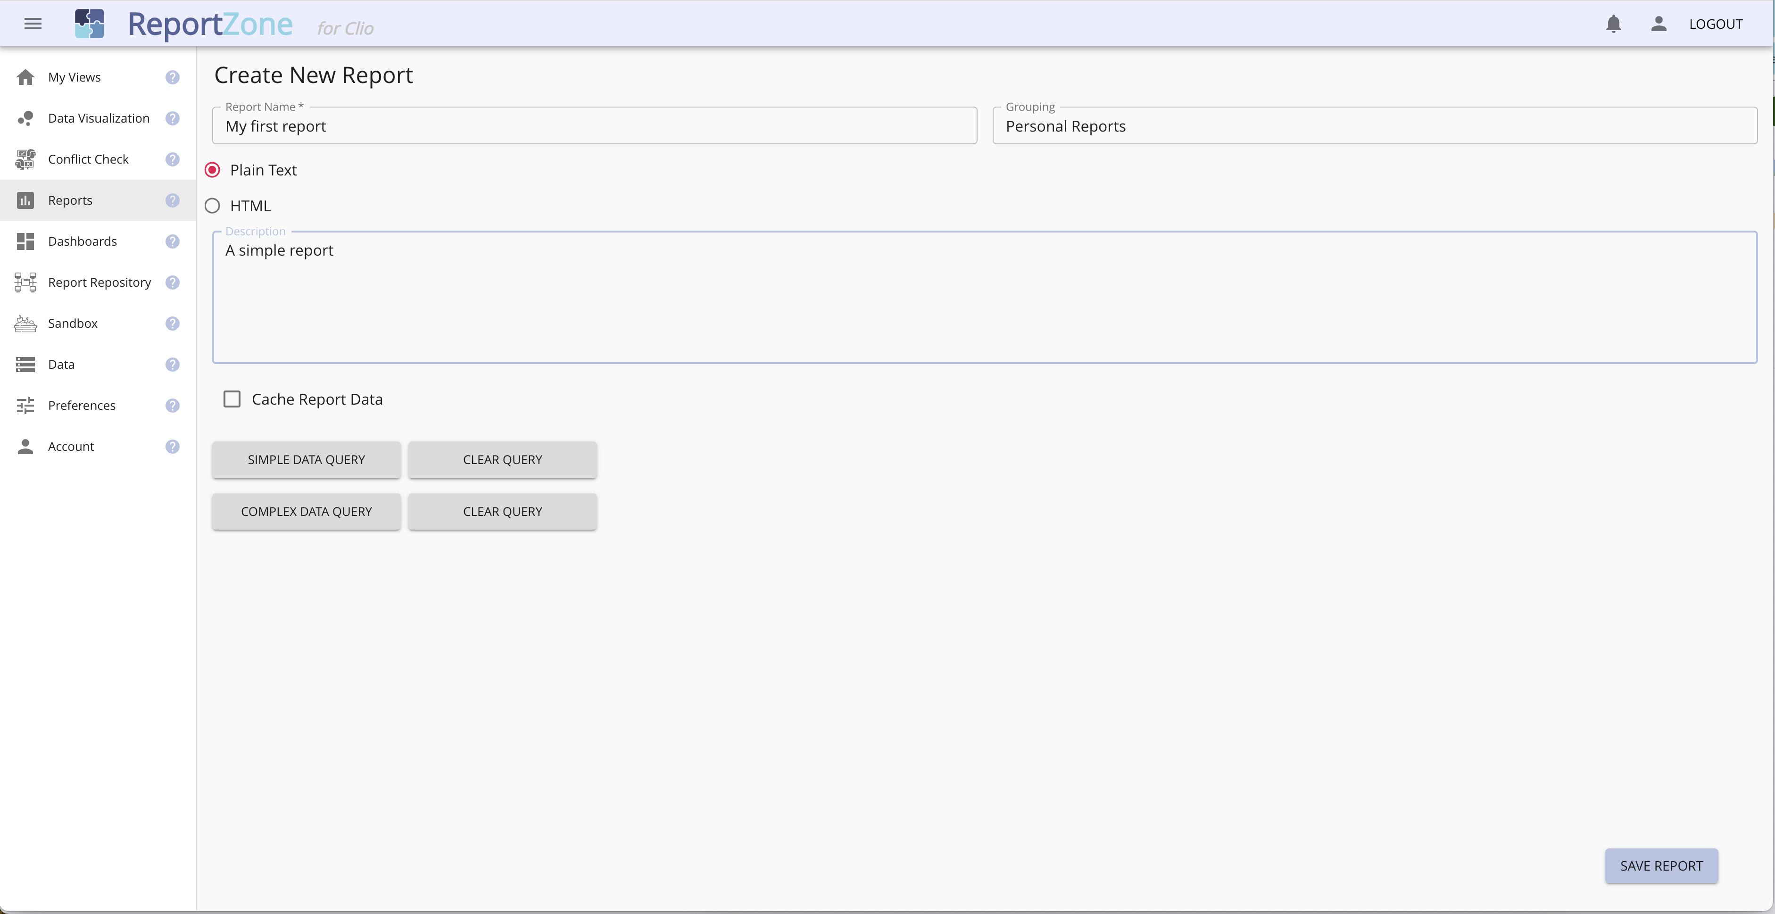Click the user profile icon in header

(x=1659, y=24)
